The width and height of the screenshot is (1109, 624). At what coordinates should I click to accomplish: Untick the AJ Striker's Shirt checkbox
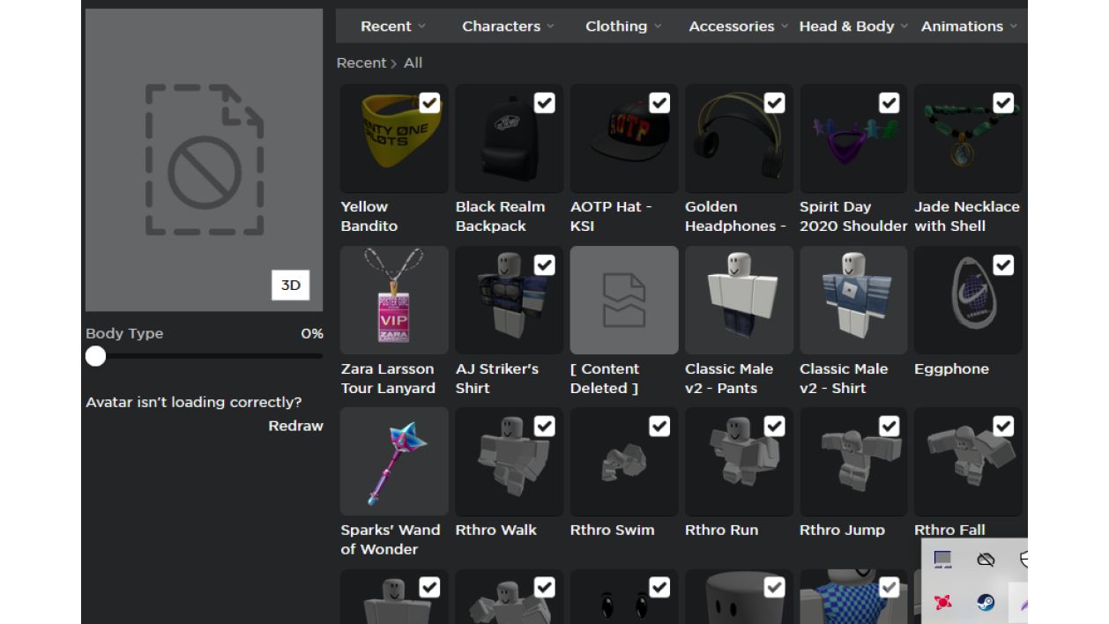[545, 264]
